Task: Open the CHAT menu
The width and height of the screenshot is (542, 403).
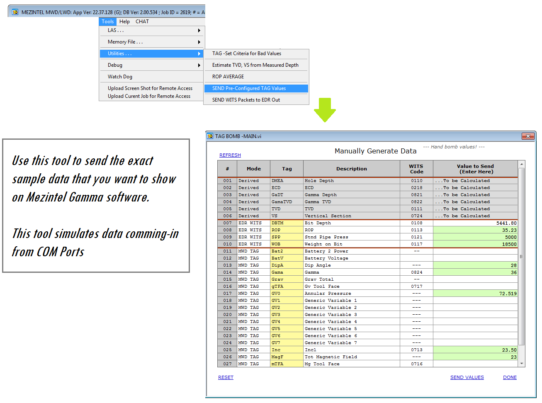Action: point(142,22)
